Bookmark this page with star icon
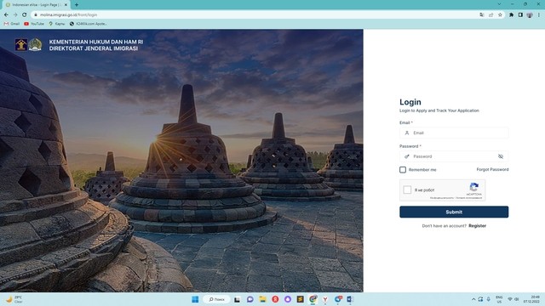545x306 pixels. [500, 15]
